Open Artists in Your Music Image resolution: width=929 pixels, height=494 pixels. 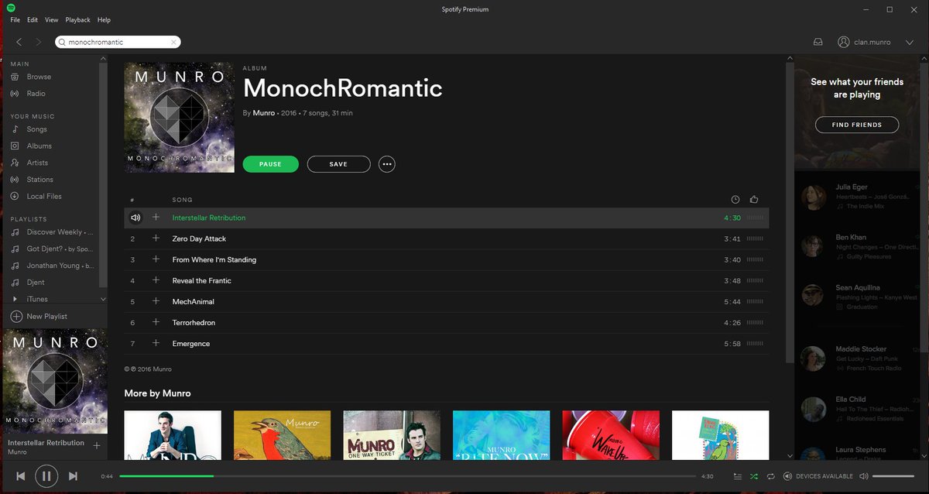(37, 163)
